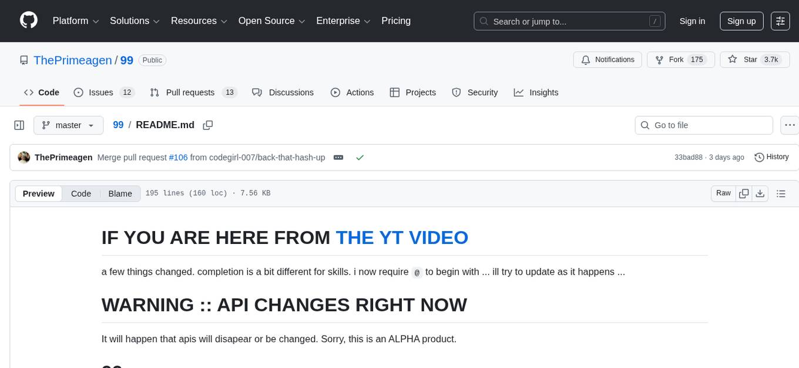This screenshot has width=799, height=368.
Task: Switch to Code view mode
Action: (x=81, y=193)
